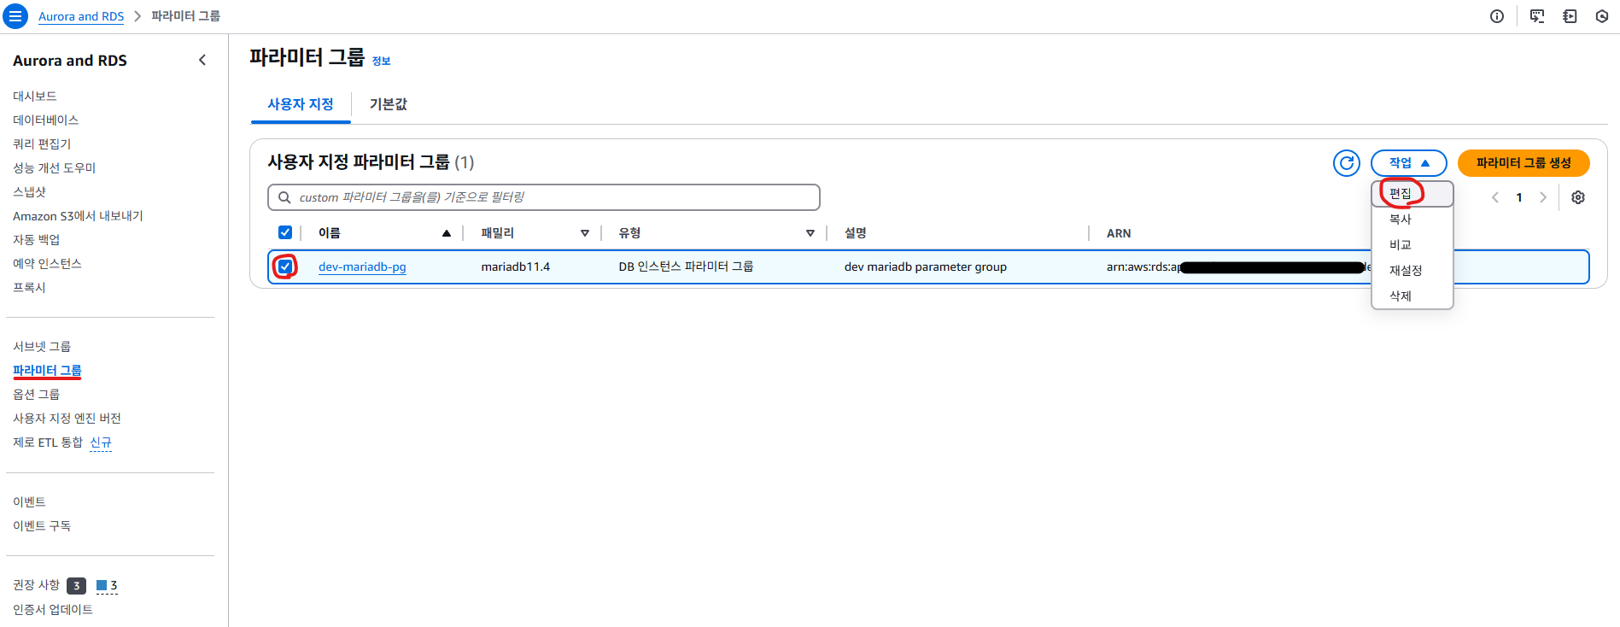Open 옵션 그룹 in the sidebar
The height and width of the screenshot is (627, 1620).
tap(37, 395)
